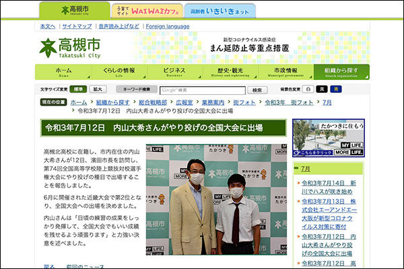The height and width of the screenshot is (269, 404).
Task: Click the 背景色変更 label
Action: click(x=290, y=89)
